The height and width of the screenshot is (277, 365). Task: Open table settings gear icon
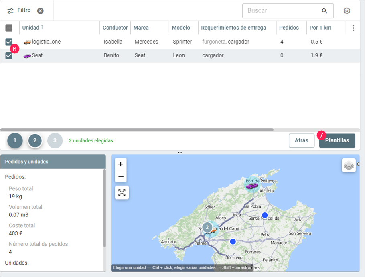tap(347, 11)
